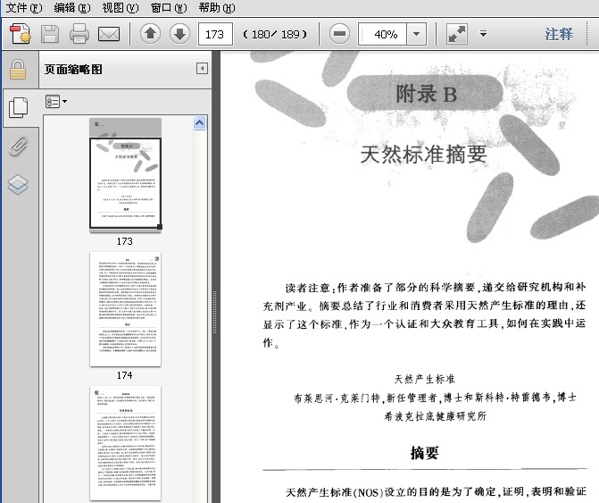Open the thumbnails options dropdown menu
The image size is (599, 503).
tap(56, 102)
